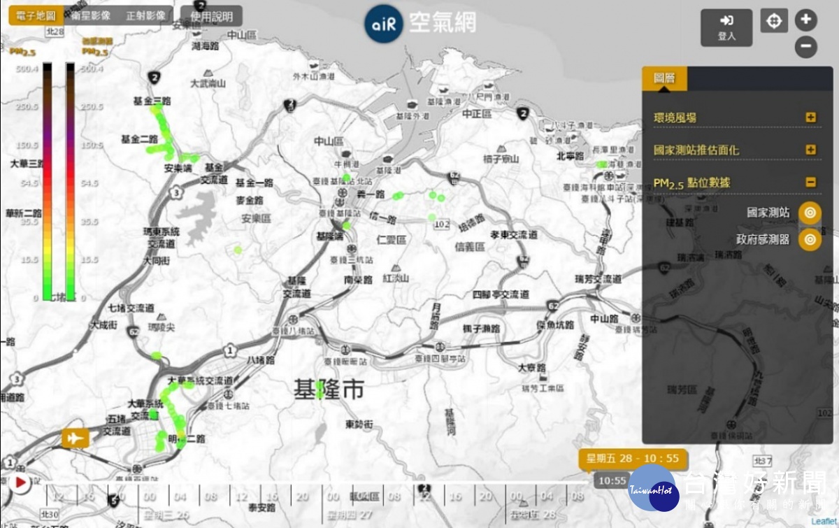
Task: Click the 瑞芳交流道 interchange label
Action: click(x=598, y=279)
